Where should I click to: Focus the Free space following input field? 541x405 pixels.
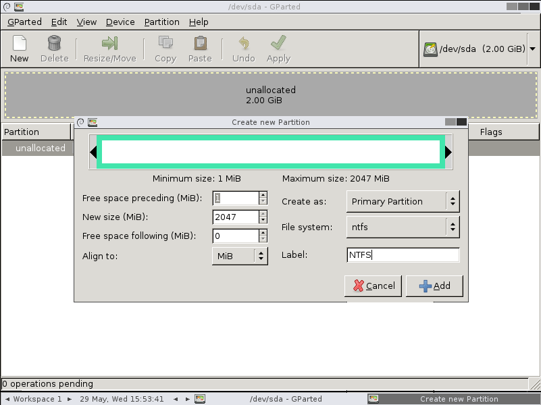[236, 236]
